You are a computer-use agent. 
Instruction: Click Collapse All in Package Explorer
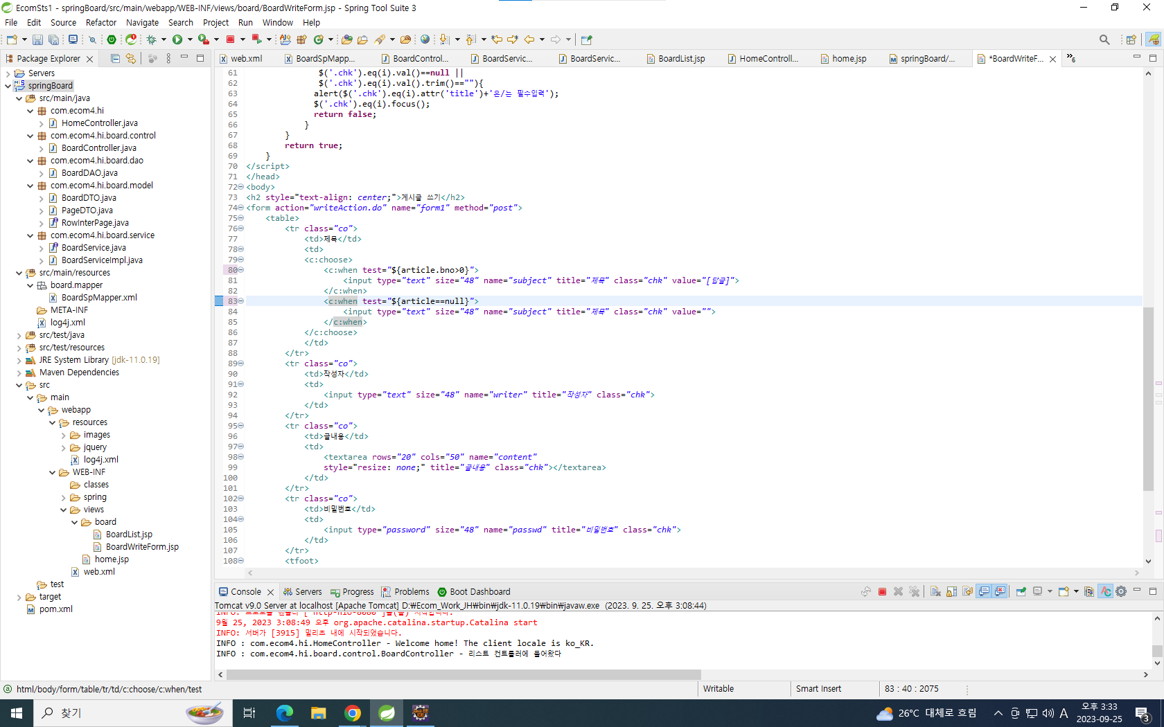115,59
